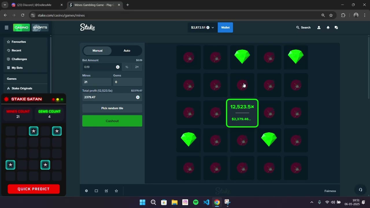Click the Bet Amount input field

tap(102, 67)
